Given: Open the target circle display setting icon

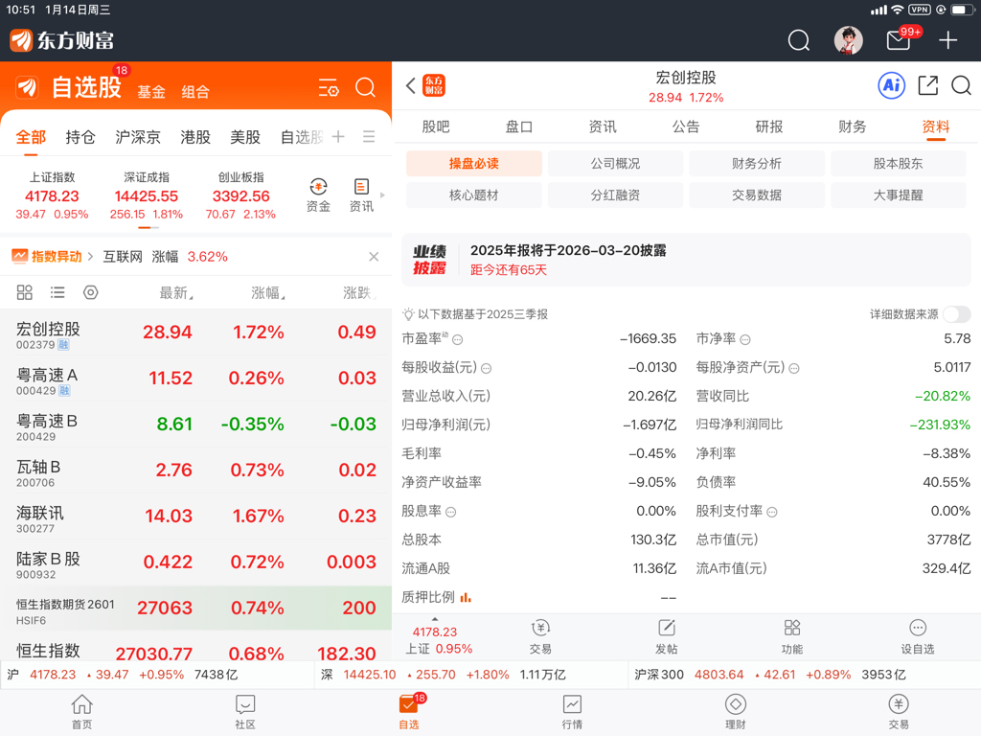Looking at the screenshot, I should click(x=91, y=292).
